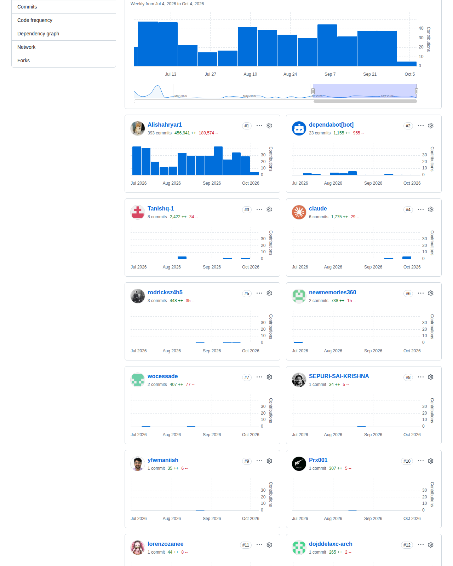Open three-dot menu on claude card
Viewport: 453px width, 566px height.
421,209
